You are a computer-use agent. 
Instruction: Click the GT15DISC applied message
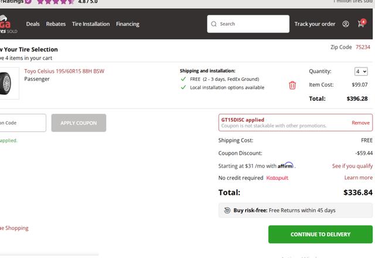coord(243,120)
